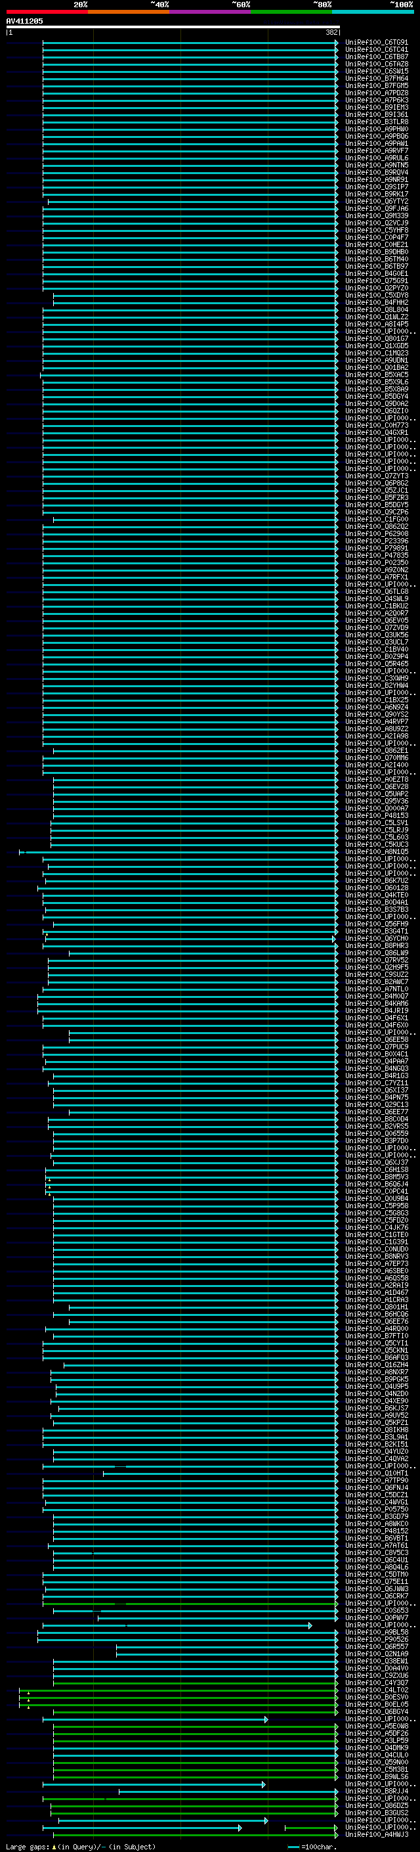Viewport: 420px width, 1852px height.
Task: Click the query end position 382
Action: tap(331, 32)
